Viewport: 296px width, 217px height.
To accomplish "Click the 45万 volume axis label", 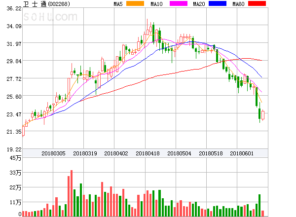I will [15, 158].
